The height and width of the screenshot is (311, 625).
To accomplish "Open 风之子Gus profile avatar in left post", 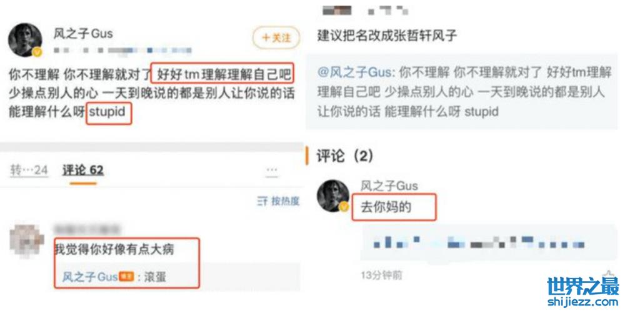I will (x=26, y=40).
